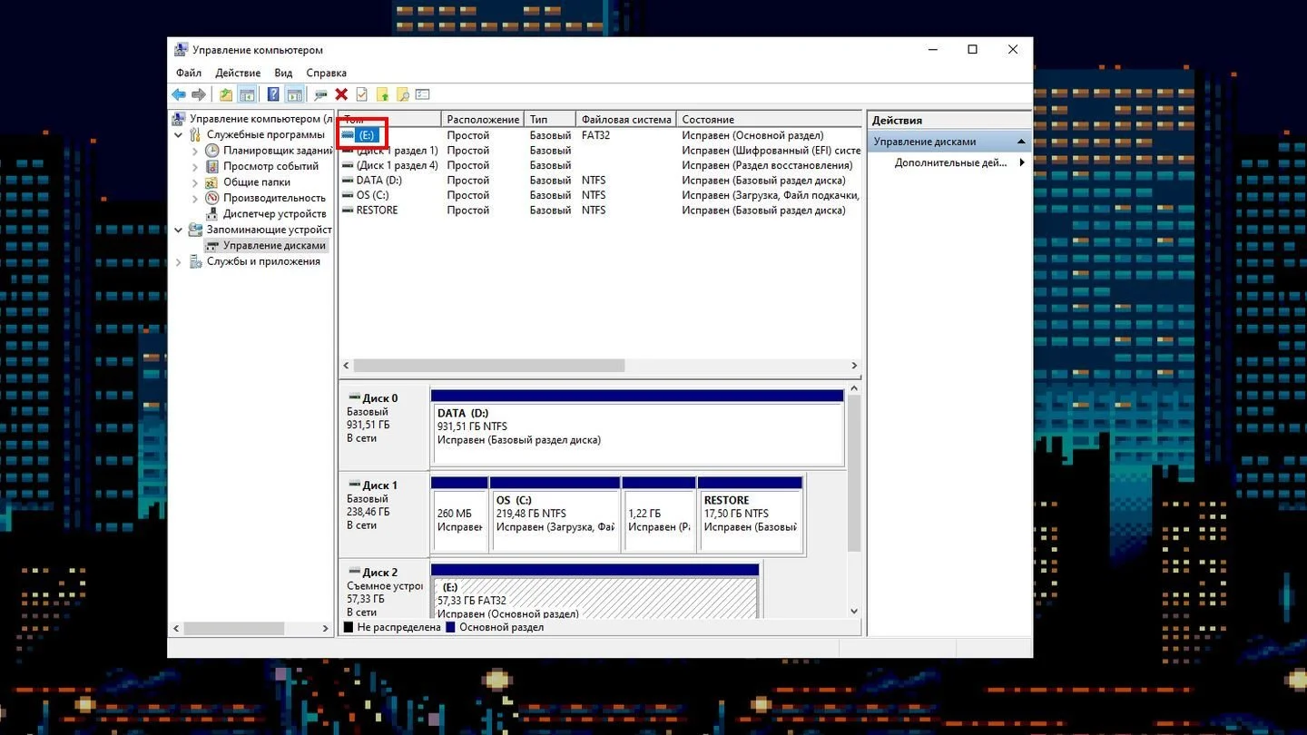The width and height of the screenshot is (1307, 735).
Task: Select the (Диск 1 раздел 4) volume row
Action: point(599,165)
